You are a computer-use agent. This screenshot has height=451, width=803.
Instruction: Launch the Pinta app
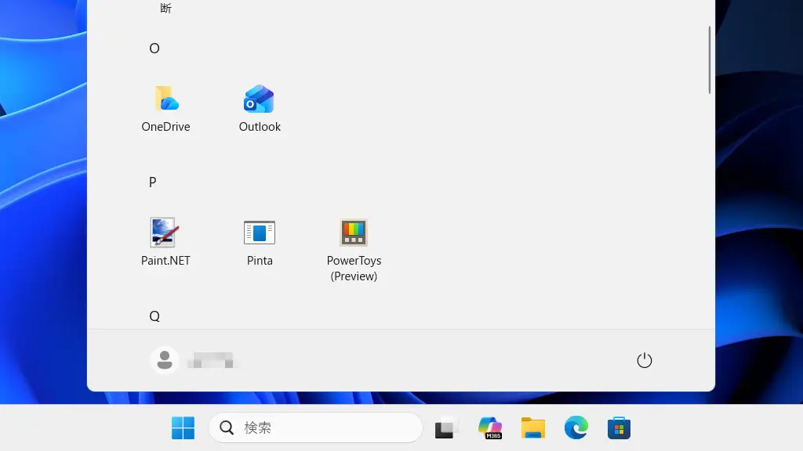pyautogui.click(x=260, y=243)
